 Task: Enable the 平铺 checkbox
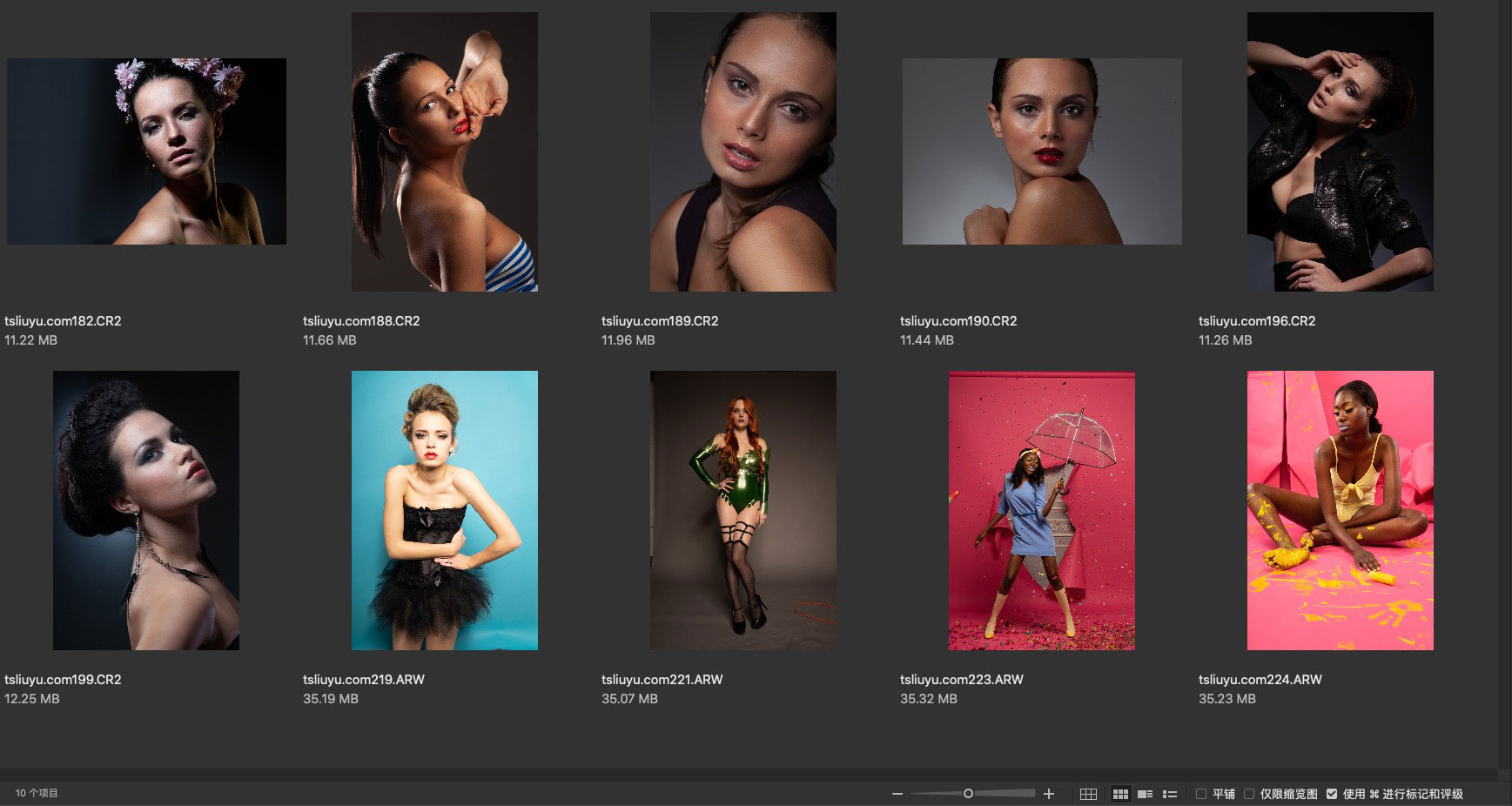1201,794
